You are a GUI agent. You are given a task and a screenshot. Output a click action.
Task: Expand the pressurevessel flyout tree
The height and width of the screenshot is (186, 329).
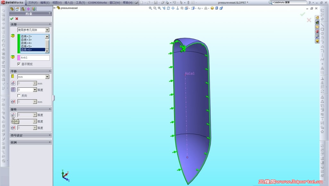54,8
